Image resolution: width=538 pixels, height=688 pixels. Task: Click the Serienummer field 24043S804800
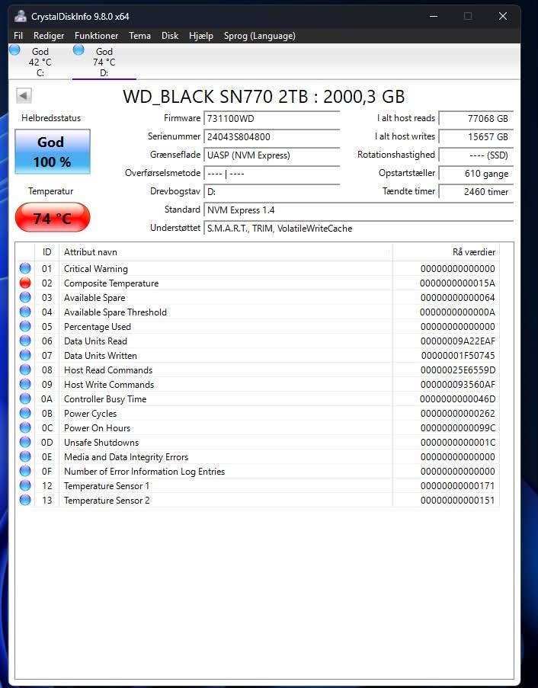coord(271,136)
